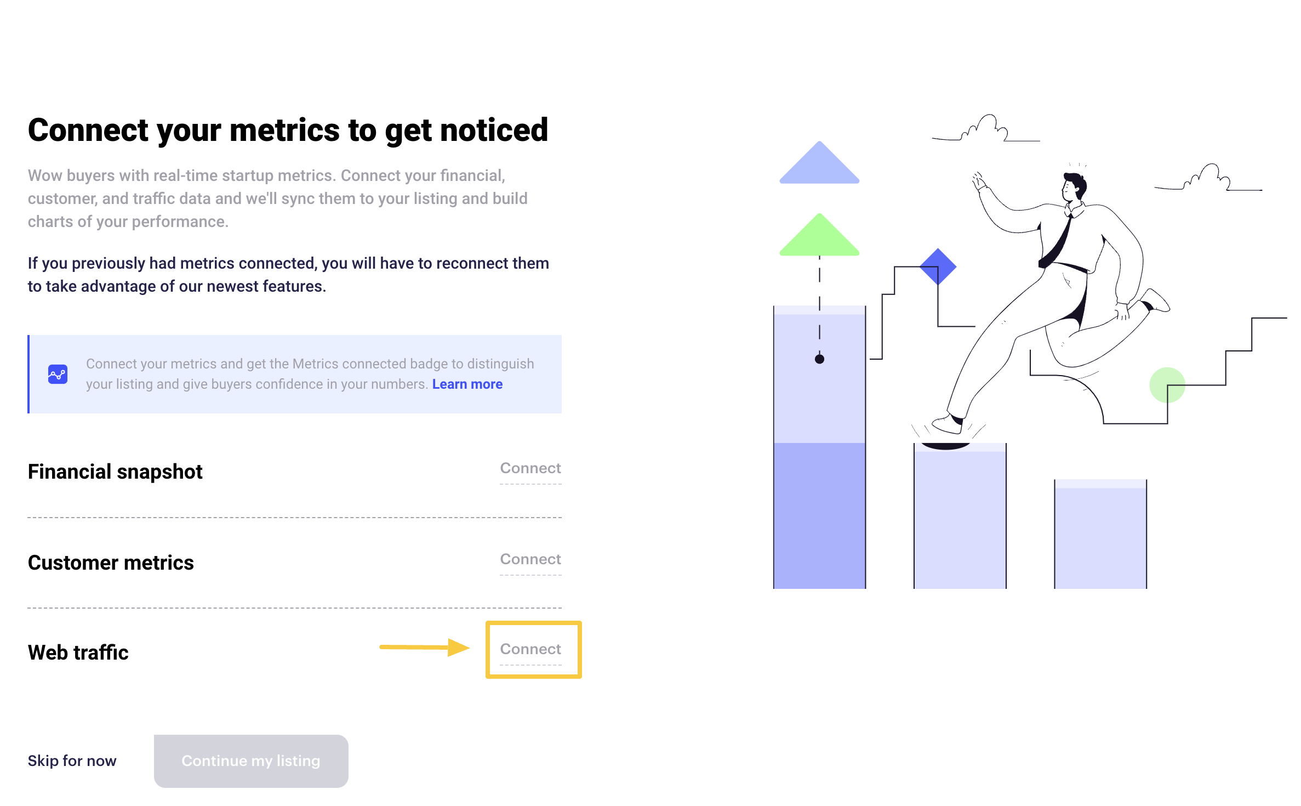This screenshot has height=806, width=1301.
Task: Click the blue triangle in the illustration
Action: pos(819,163)
